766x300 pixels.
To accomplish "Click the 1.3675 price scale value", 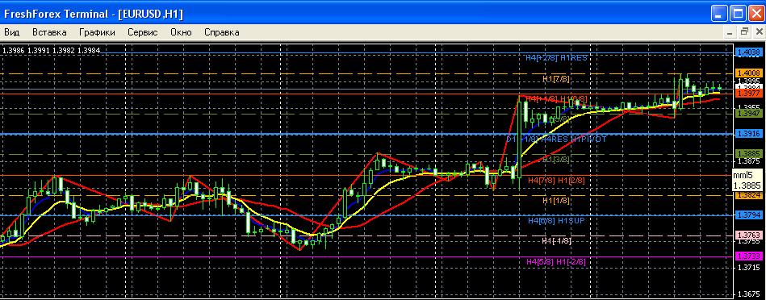I will point(750,294).
